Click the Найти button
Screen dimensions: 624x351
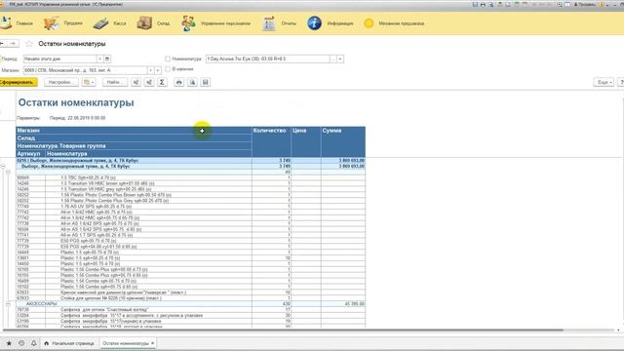pos(115,82)
